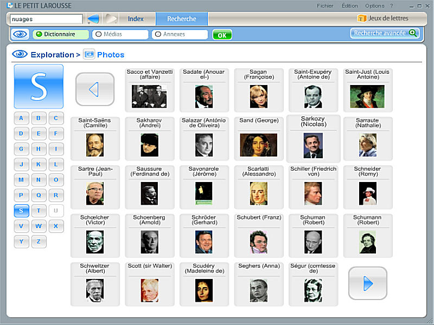The width and height of the screenshot is (434, 325).
Task: Click the Exploration eye icon in breadcrumb
Action: pyautogui.click(x=20, y=54)
